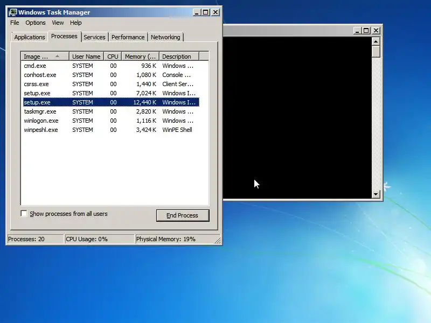Sort by Image Name column header

coord(45,57)
